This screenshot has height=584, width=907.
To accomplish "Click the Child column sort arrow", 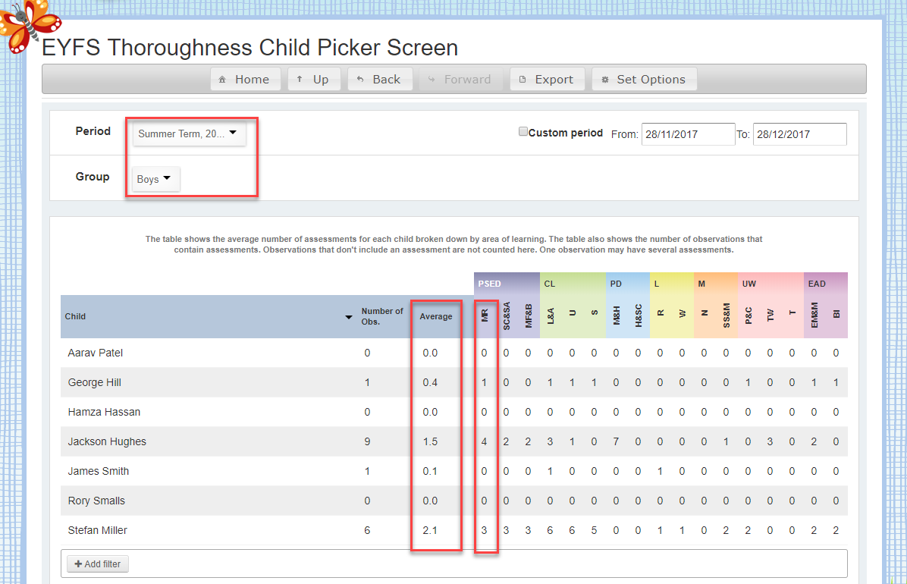I will point(349,317).
